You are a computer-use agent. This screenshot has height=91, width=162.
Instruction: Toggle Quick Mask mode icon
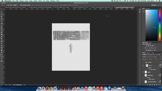point(2,59)
